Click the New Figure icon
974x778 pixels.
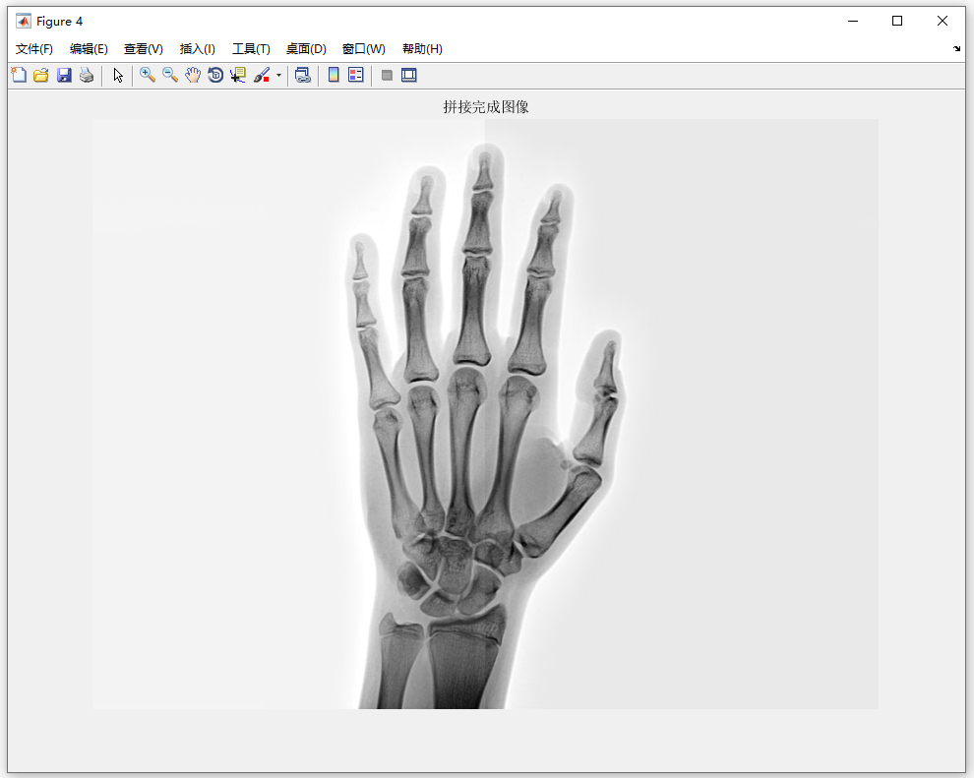[x=20, y=75]
